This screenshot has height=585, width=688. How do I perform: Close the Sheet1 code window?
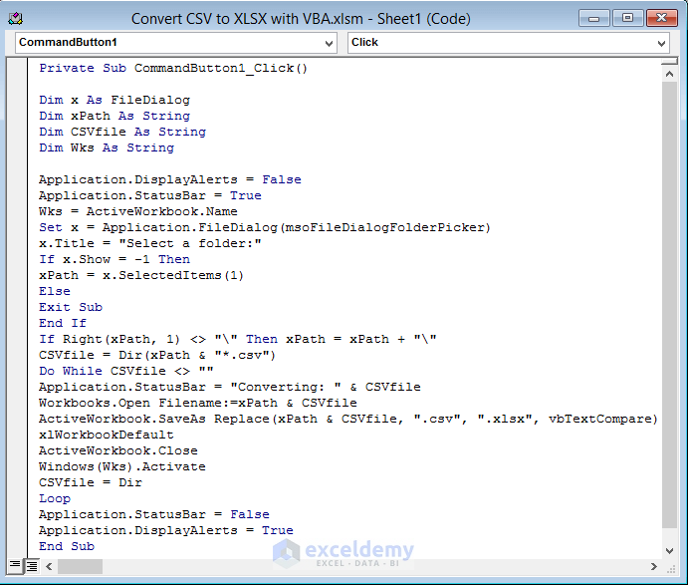tap(662, 19)
